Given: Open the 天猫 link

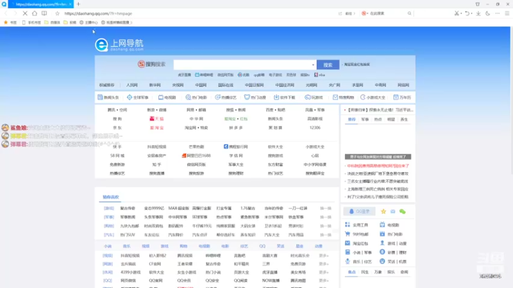Looking at the screenshot, I should coord(156,119).
